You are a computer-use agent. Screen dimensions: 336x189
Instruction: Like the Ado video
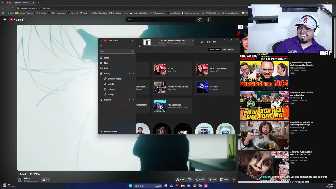(180, 180)
